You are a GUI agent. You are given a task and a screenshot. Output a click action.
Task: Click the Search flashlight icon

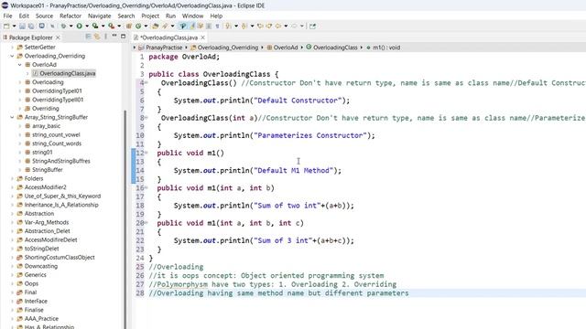point(164,27)
